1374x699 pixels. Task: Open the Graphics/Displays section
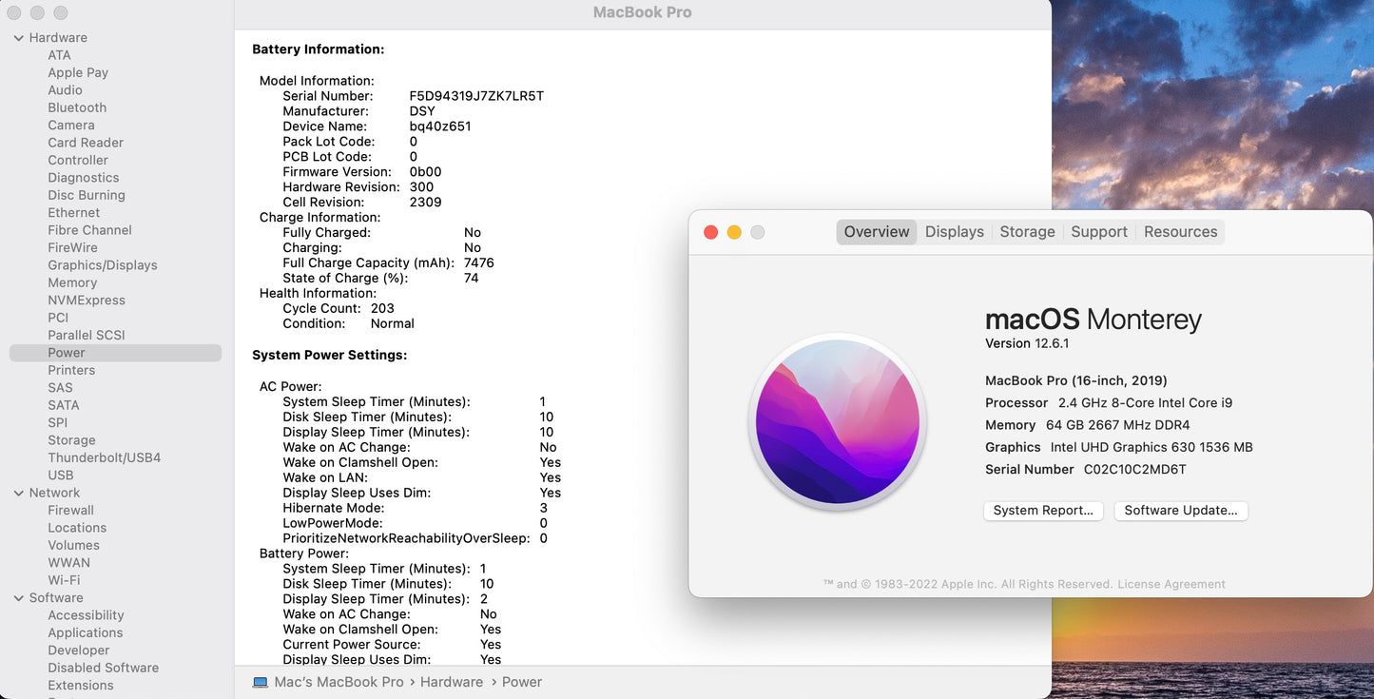point(104,264)
